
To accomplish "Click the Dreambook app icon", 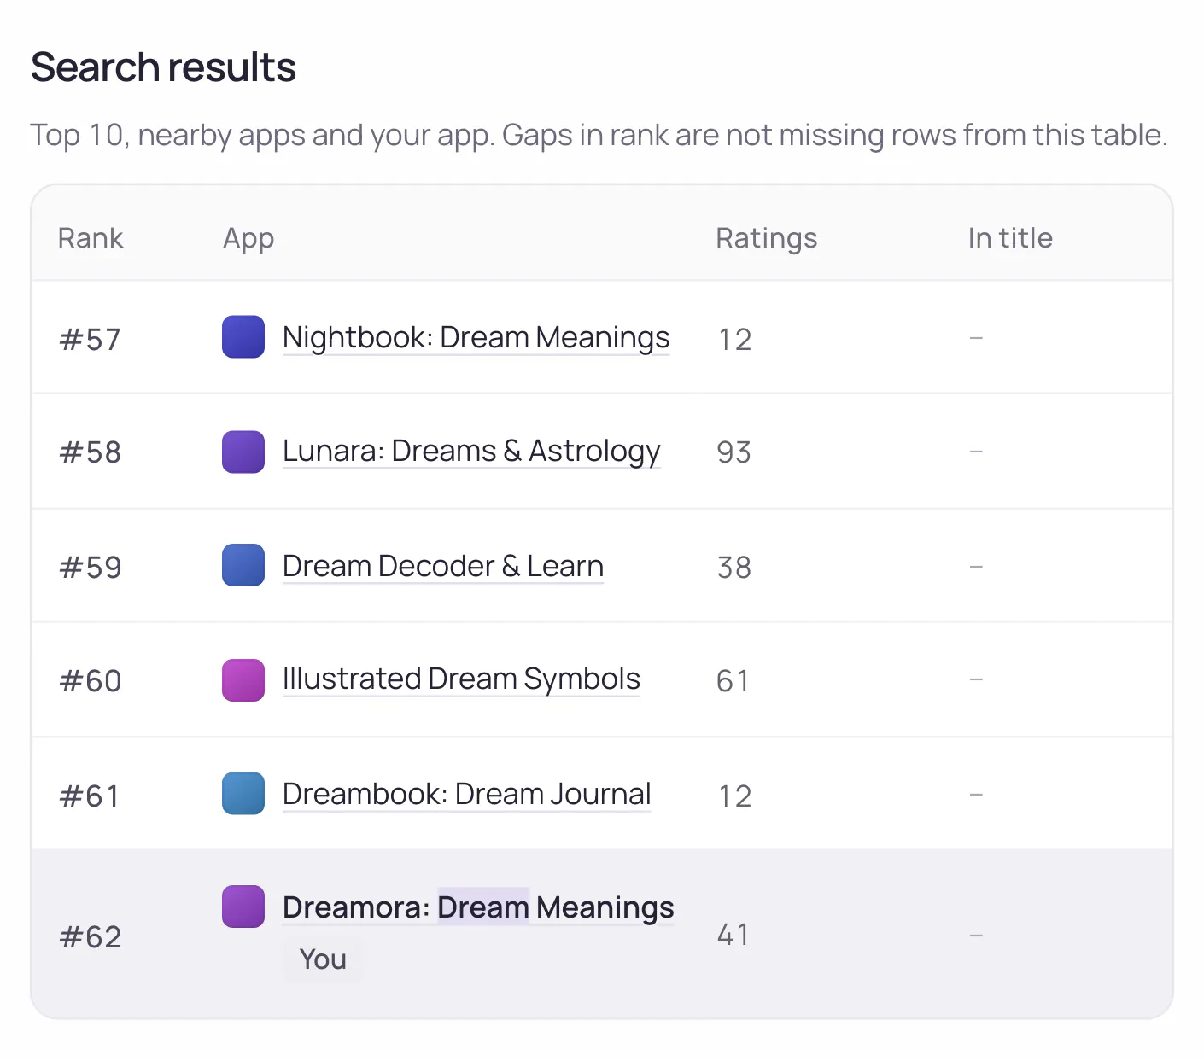I will coord(243,794).
